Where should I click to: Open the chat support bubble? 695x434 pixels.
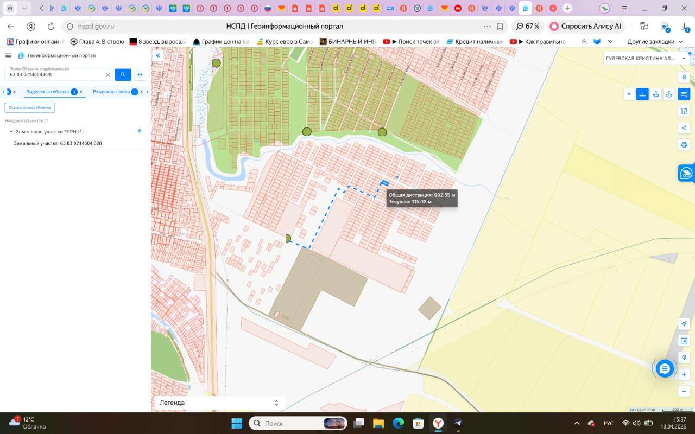coord(665,368)
